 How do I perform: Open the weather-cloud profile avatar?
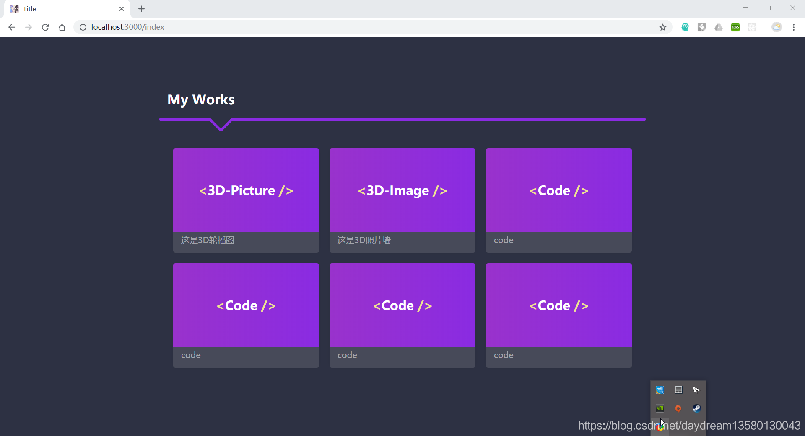click(x=777, y=27)
